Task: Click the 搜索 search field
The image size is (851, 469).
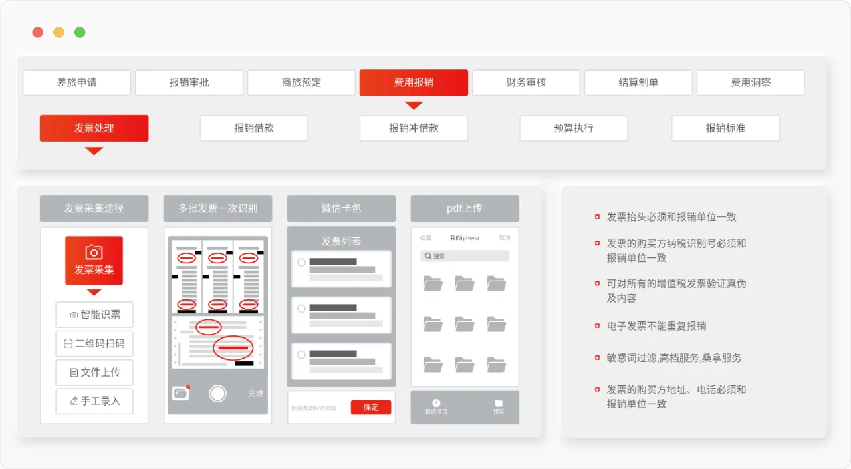Action: click(x=464, y=256)
